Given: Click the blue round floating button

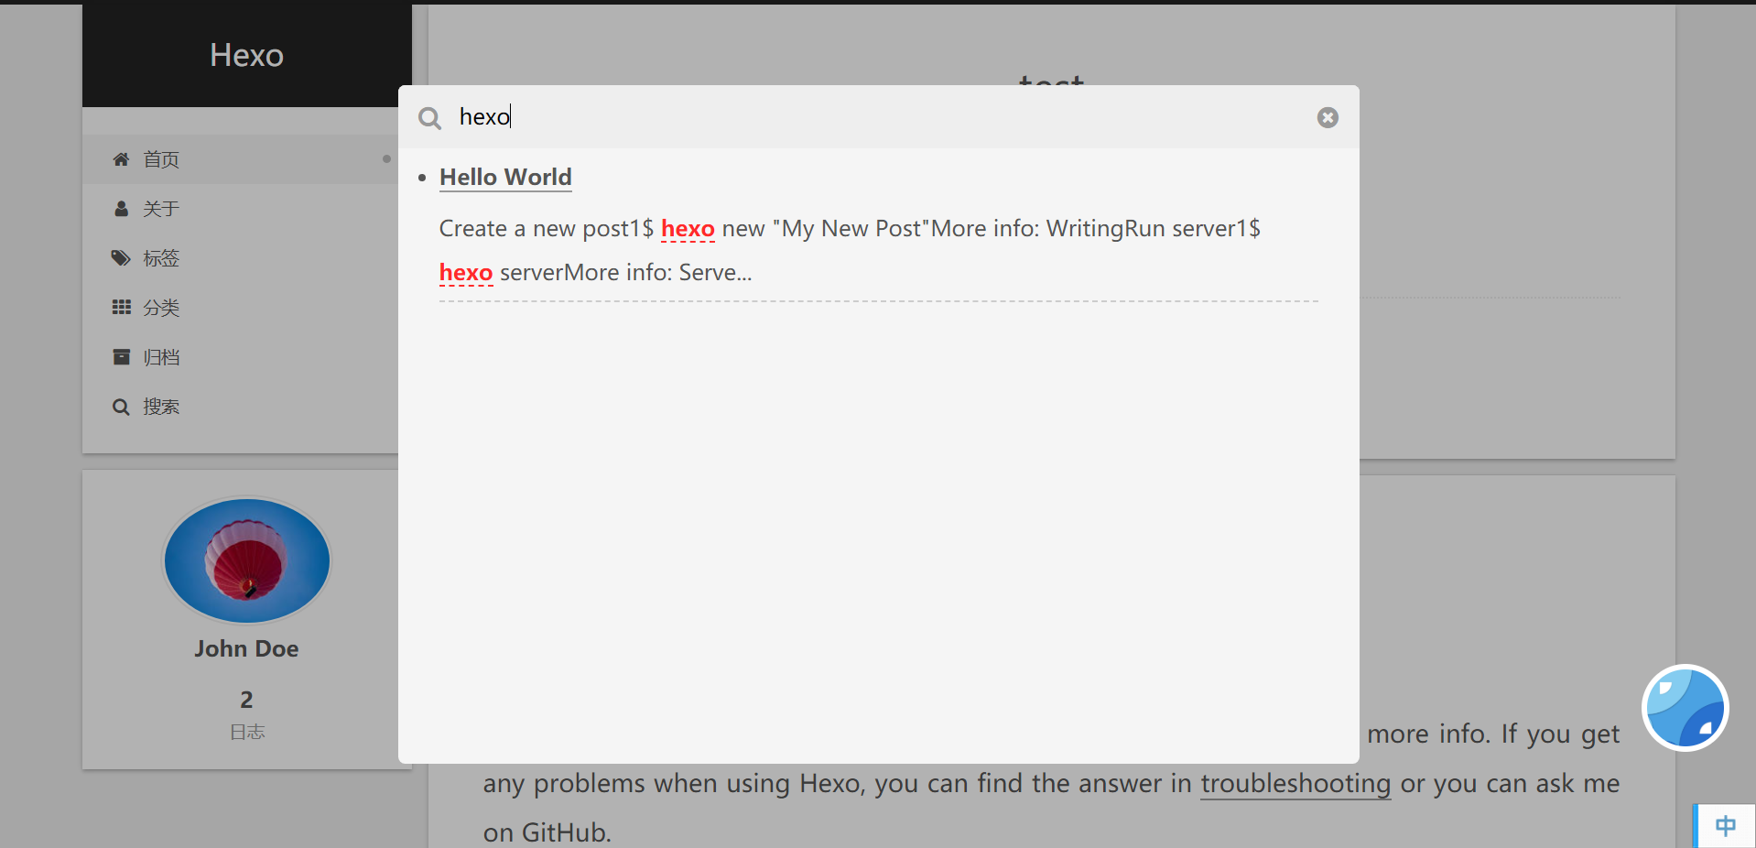Looking at the screenshot, I should click(x=1685, y=708).
